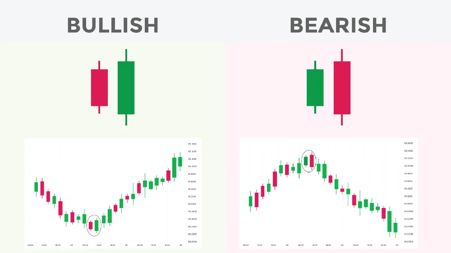Image resolution: width=451 pixels, height=253 pixels.
Task: Click the 92.000 price label on bullish chart
Action: (x=192, y=166)
